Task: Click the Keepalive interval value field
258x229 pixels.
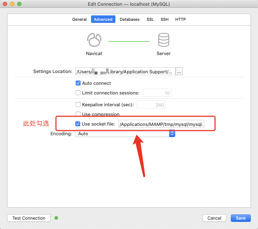Action: pyautogui.click(x=151, y=104)
